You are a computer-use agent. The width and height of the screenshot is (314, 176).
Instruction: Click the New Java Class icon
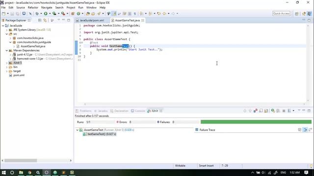(78, 14)
